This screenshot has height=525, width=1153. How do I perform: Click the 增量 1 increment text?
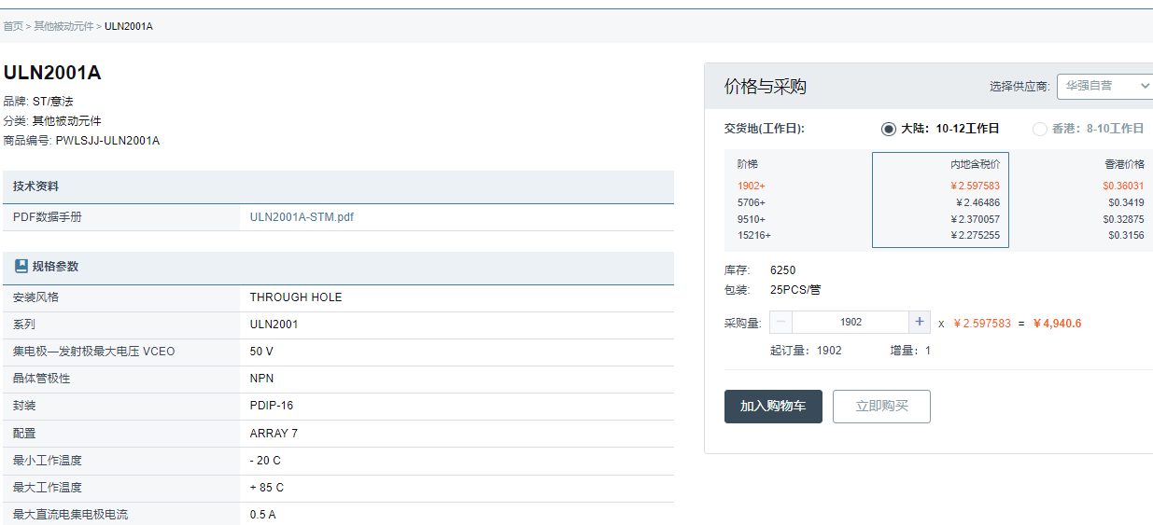[x=910, y=351]
